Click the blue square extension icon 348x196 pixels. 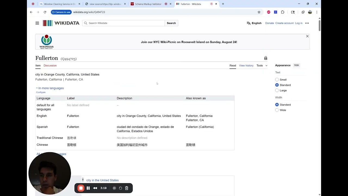point(275,12)
